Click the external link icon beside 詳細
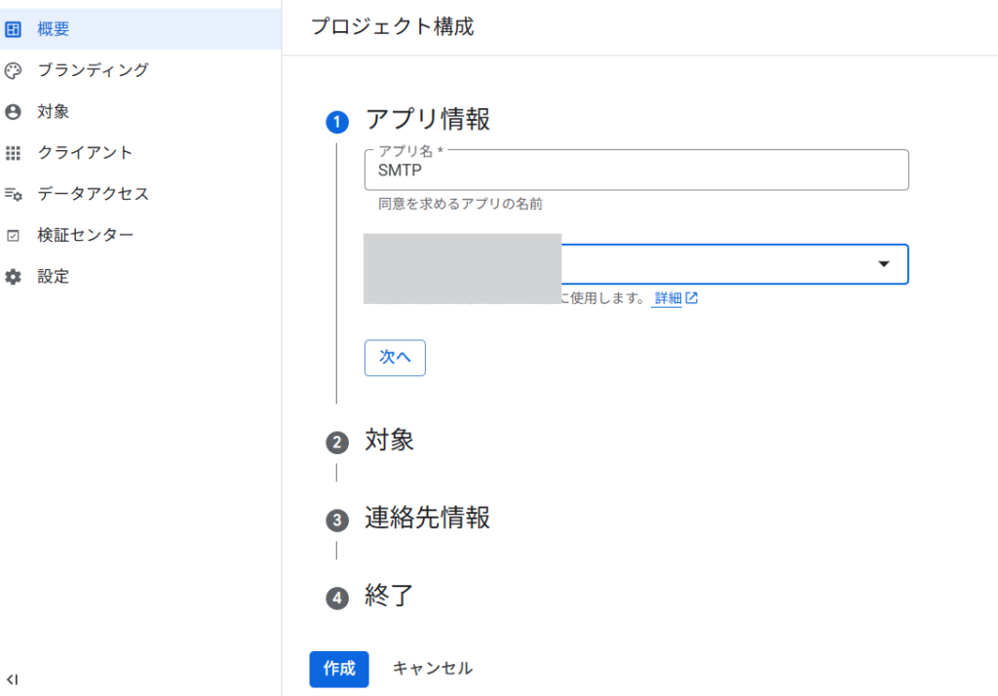The width and height of the screenshot is (998, 696). 692,298
